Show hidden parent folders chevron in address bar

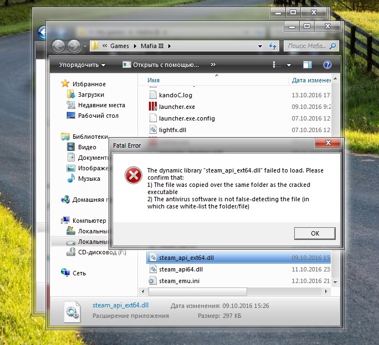(104, 45)
